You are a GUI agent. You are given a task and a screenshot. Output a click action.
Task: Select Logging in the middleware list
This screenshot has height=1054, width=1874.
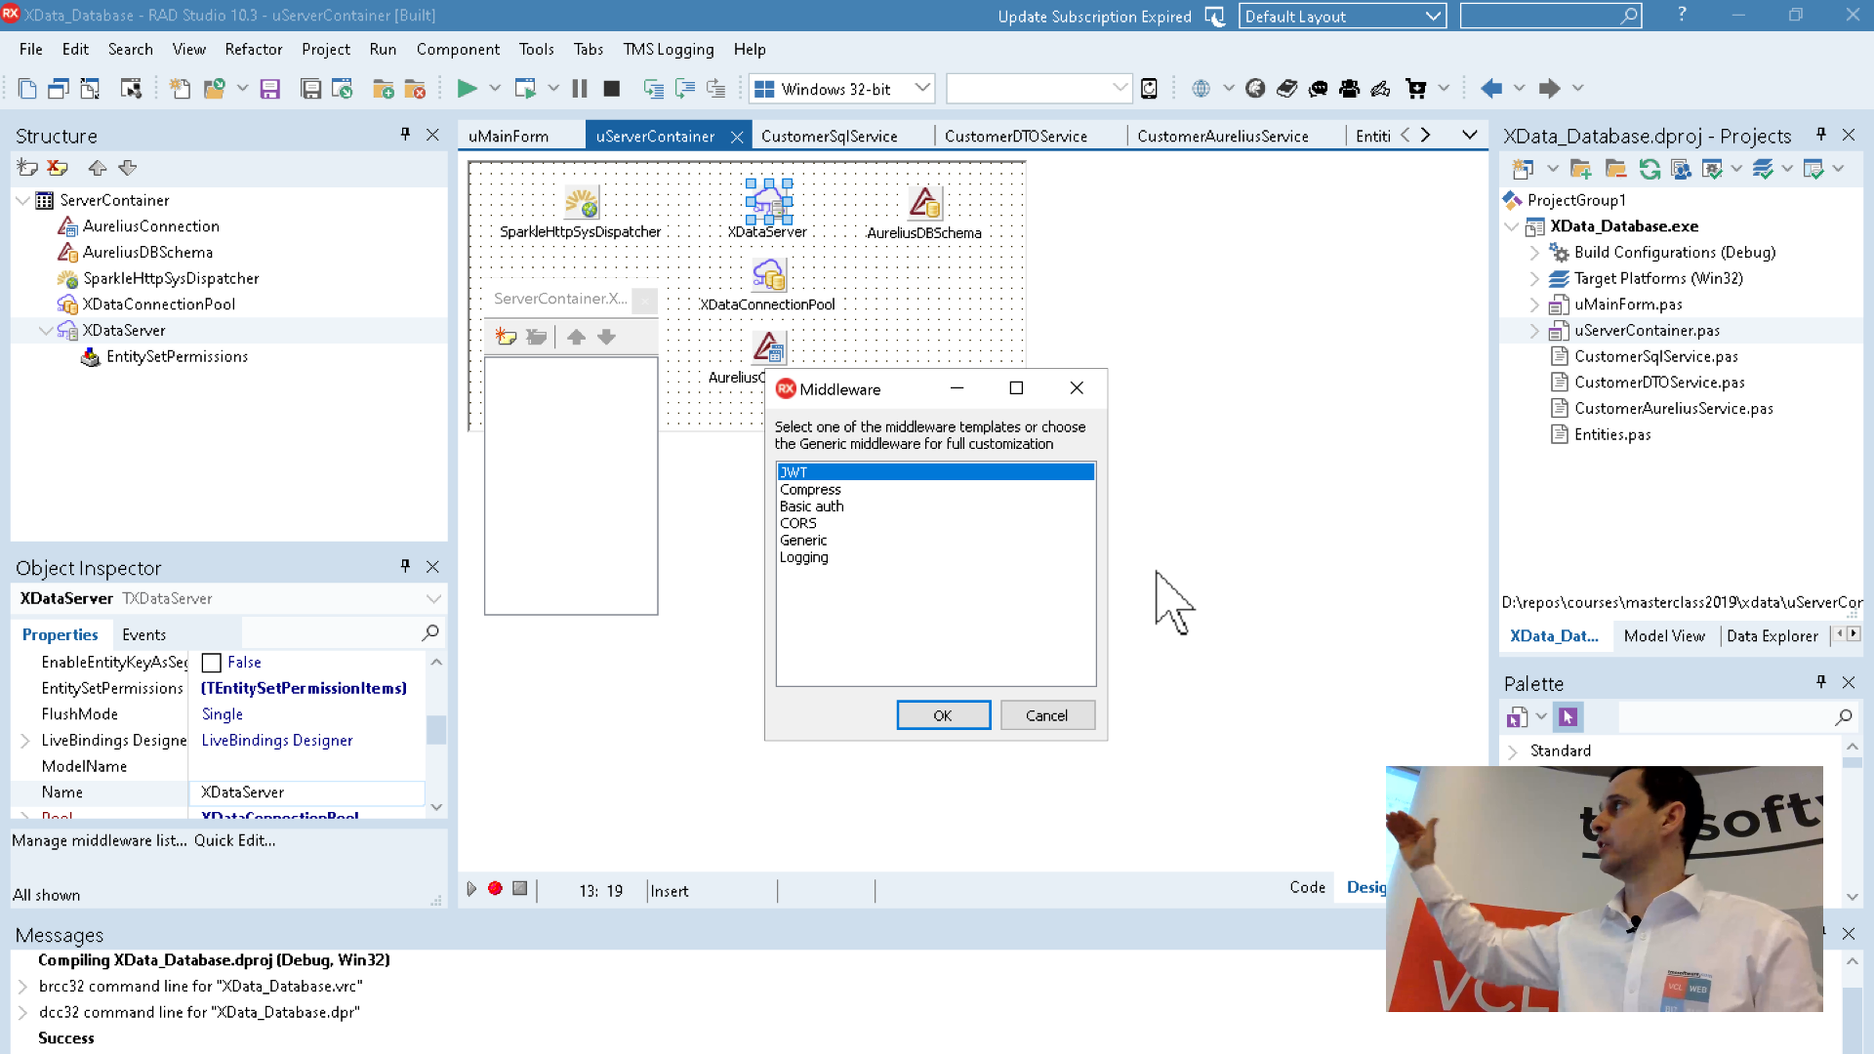coord(935,557)
